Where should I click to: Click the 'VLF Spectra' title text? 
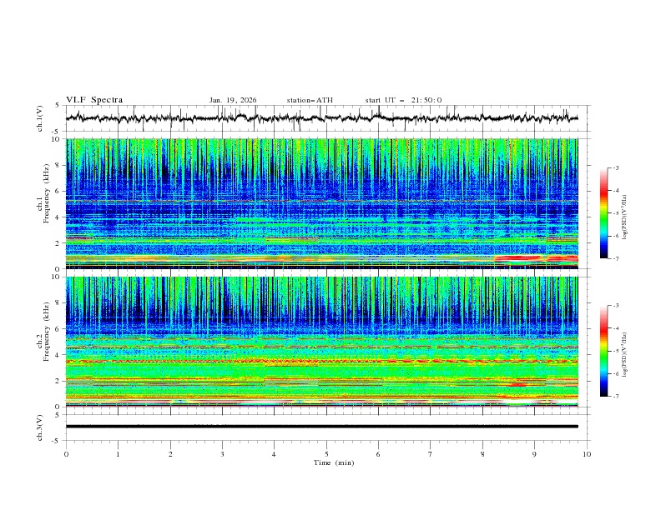pyautogui.click(x=94, y=100)
